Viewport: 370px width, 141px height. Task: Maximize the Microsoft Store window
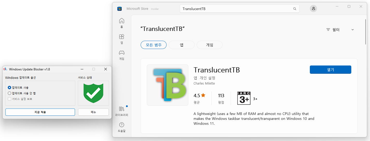point(349,6)
